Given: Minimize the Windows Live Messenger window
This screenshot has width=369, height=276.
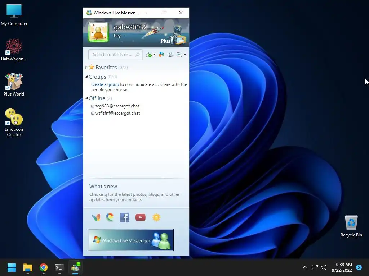Looking at the screenshot, I should pos(148,13).
